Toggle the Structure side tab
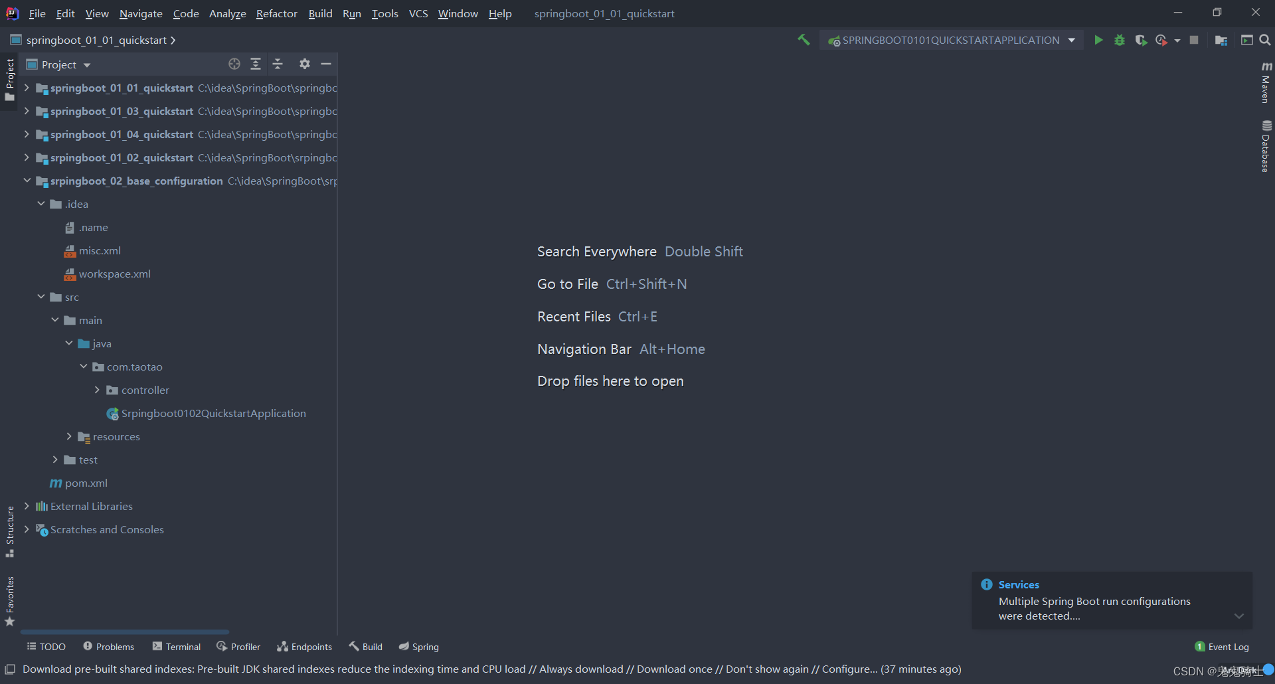1275x684 pixels. pos(9,531)
